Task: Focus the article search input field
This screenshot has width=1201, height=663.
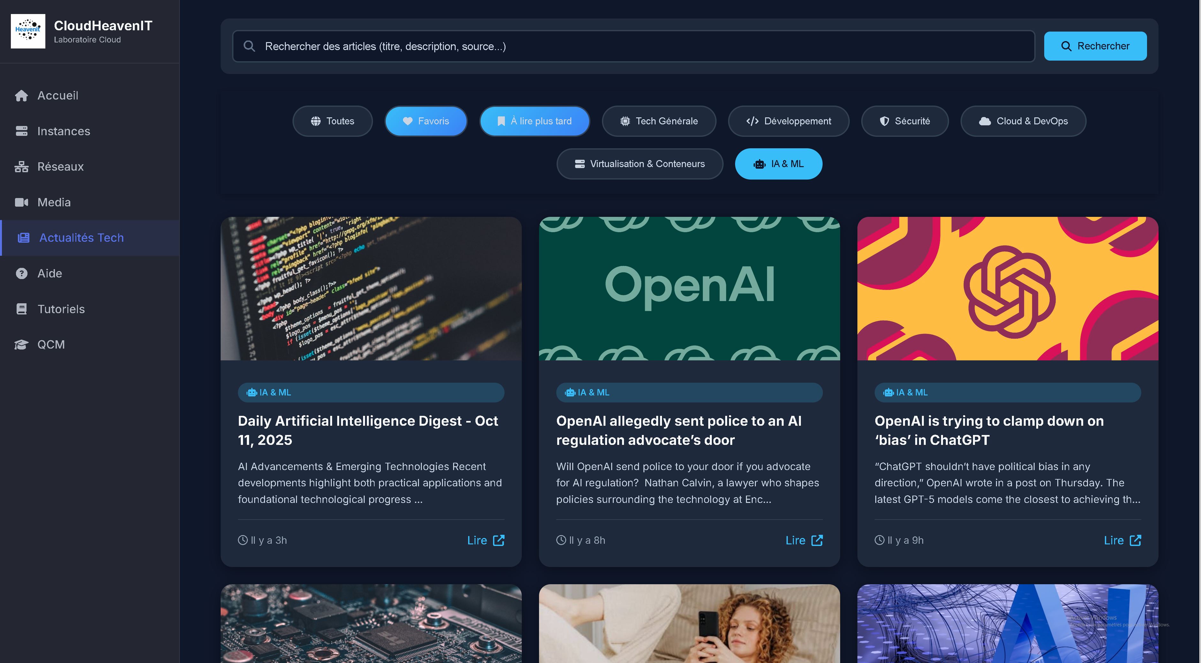Action: (x=634, y=46)
